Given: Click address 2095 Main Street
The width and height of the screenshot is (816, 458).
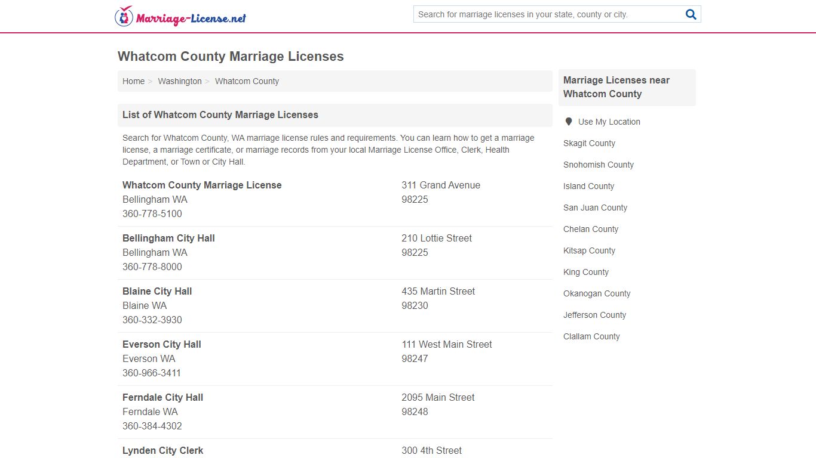Looking at the screenshot, I should [438, 397].
